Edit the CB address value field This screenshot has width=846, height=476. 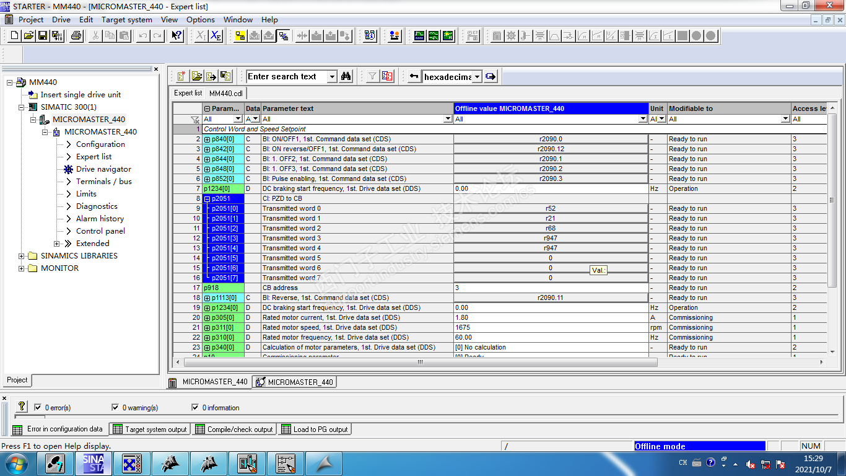pos(551,288)
